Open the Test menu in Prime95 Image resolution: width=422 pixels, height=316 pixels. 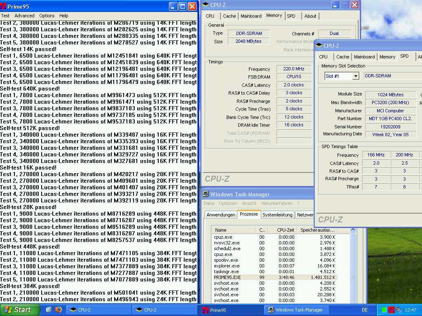[5, 16]
